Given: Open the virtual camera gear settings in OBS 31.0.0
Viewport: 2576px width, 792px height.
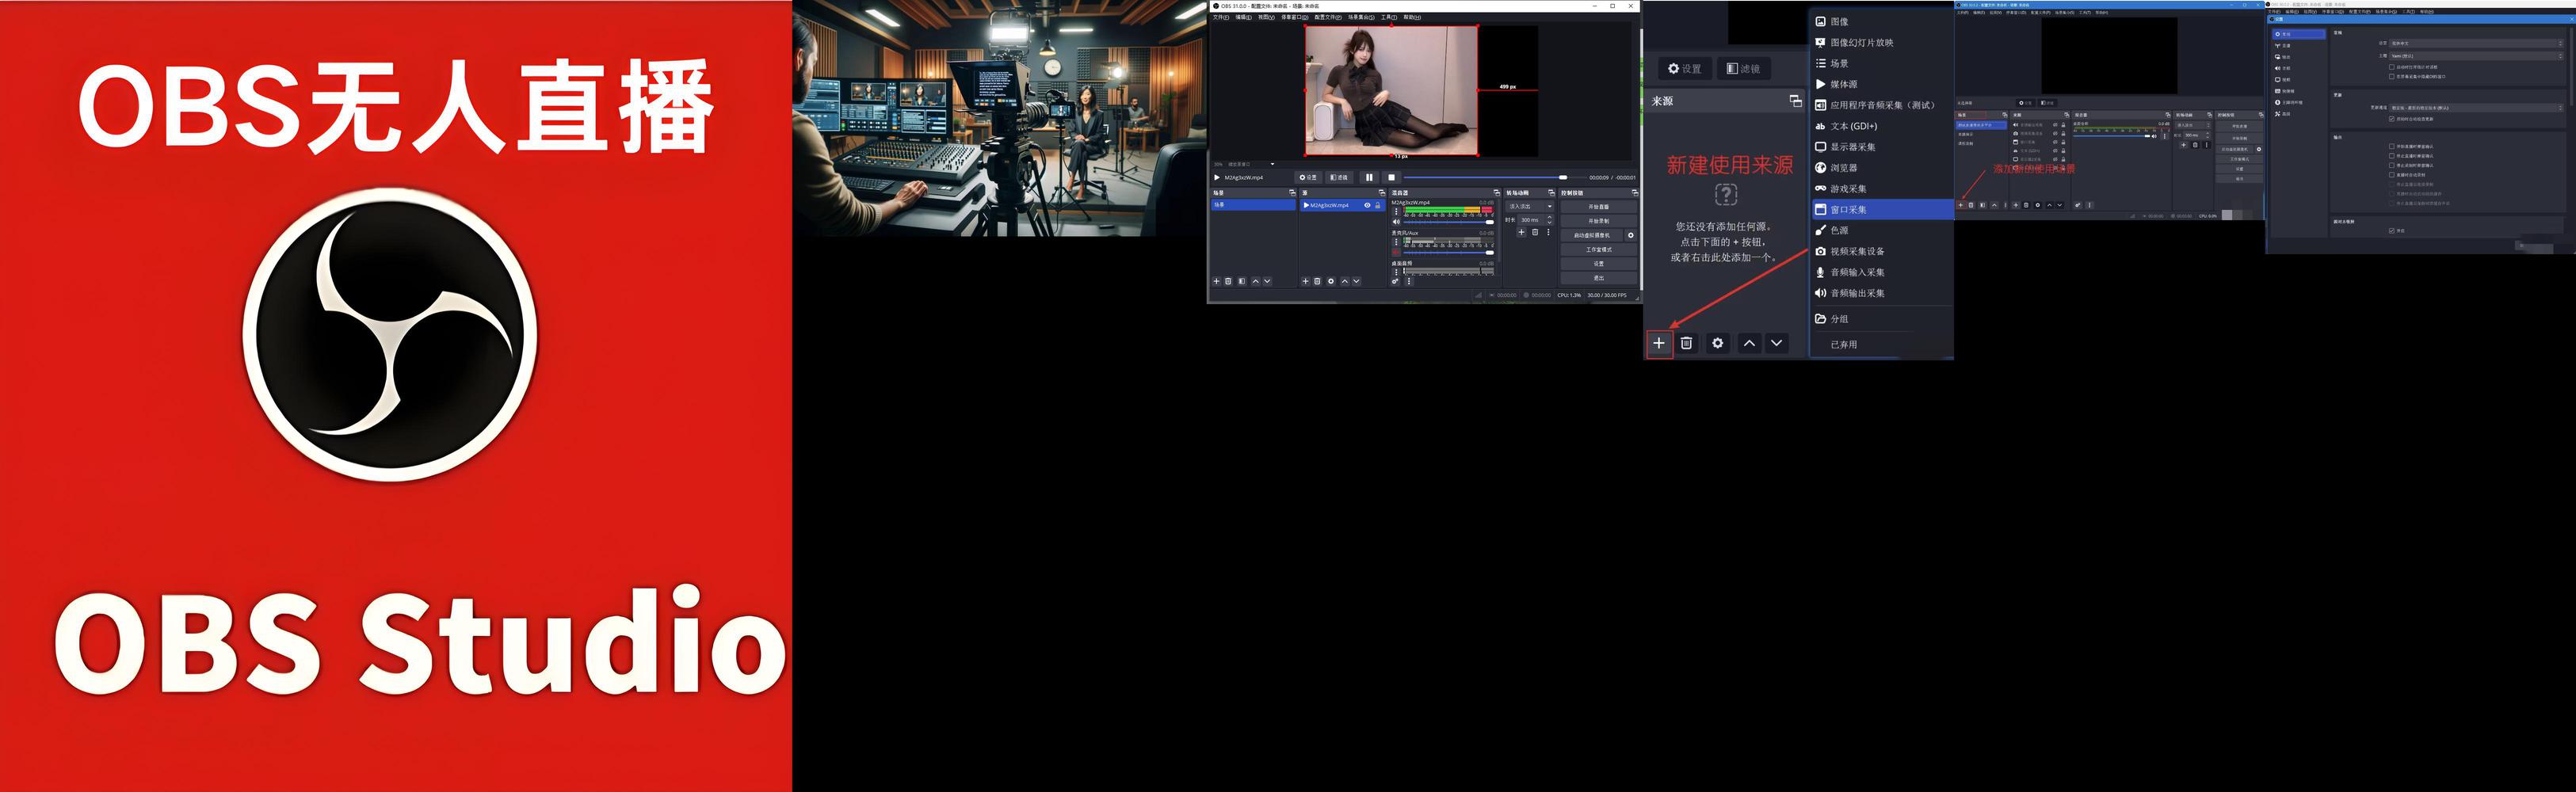Looking at the screenshot, I should pos(1631,236).
